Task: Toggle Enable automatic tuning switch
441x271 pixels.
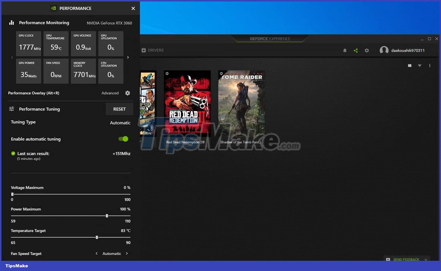Action: (123, 139)
